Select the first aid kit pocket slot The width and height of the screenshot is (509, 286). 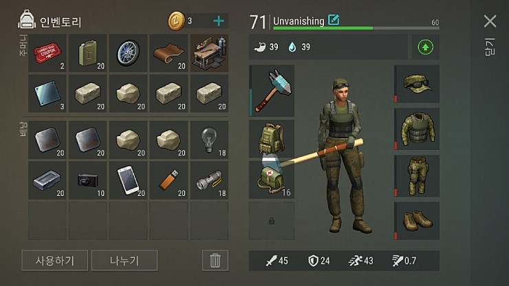[272, 179]
